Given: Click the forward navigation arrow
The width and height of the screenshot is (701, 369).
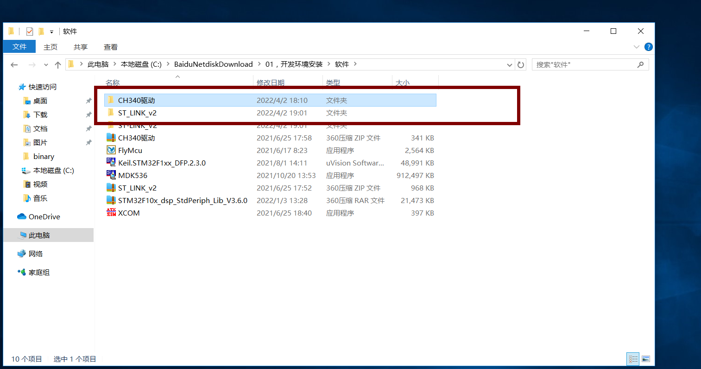Looking at the screenshot, I should (x=32, y=65).
